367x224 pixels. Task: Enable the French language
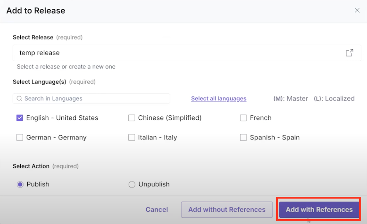click(x=243, y=118)
